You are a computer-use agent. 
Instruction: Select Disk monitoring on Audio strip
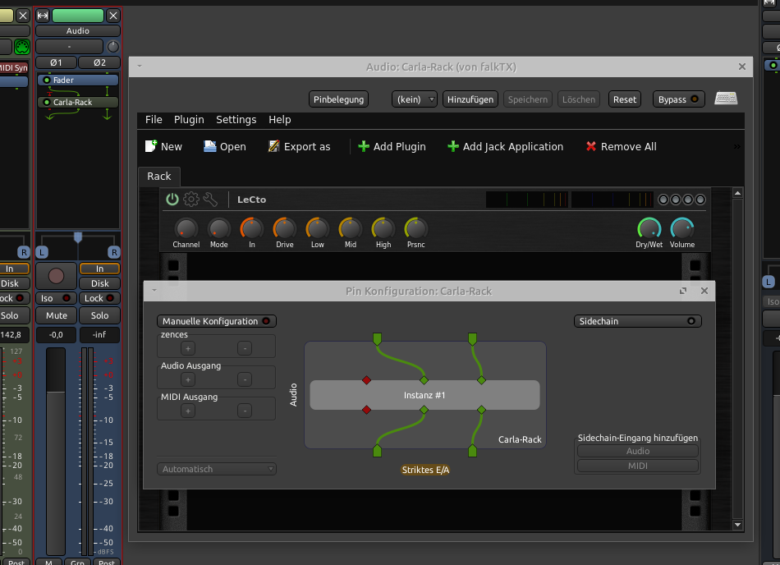tap(99, 283)
